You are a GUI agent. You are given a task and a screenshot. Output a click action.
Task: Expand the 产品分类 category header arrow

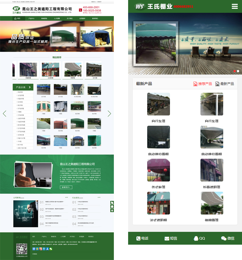(29, 87)
